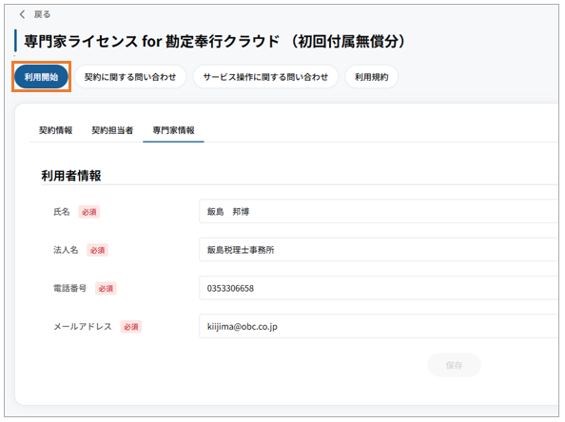Click the 電話番号 field label

[69, 288]
